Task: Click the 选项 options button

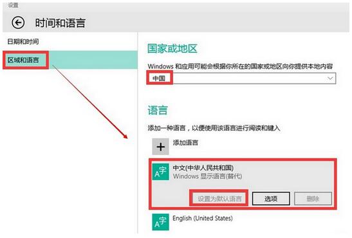Action: click(x=271, y=199)
